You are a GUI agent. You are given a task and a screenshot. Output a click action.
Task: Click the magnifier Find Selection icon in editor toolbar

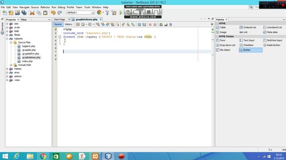[x=98, y=24]
